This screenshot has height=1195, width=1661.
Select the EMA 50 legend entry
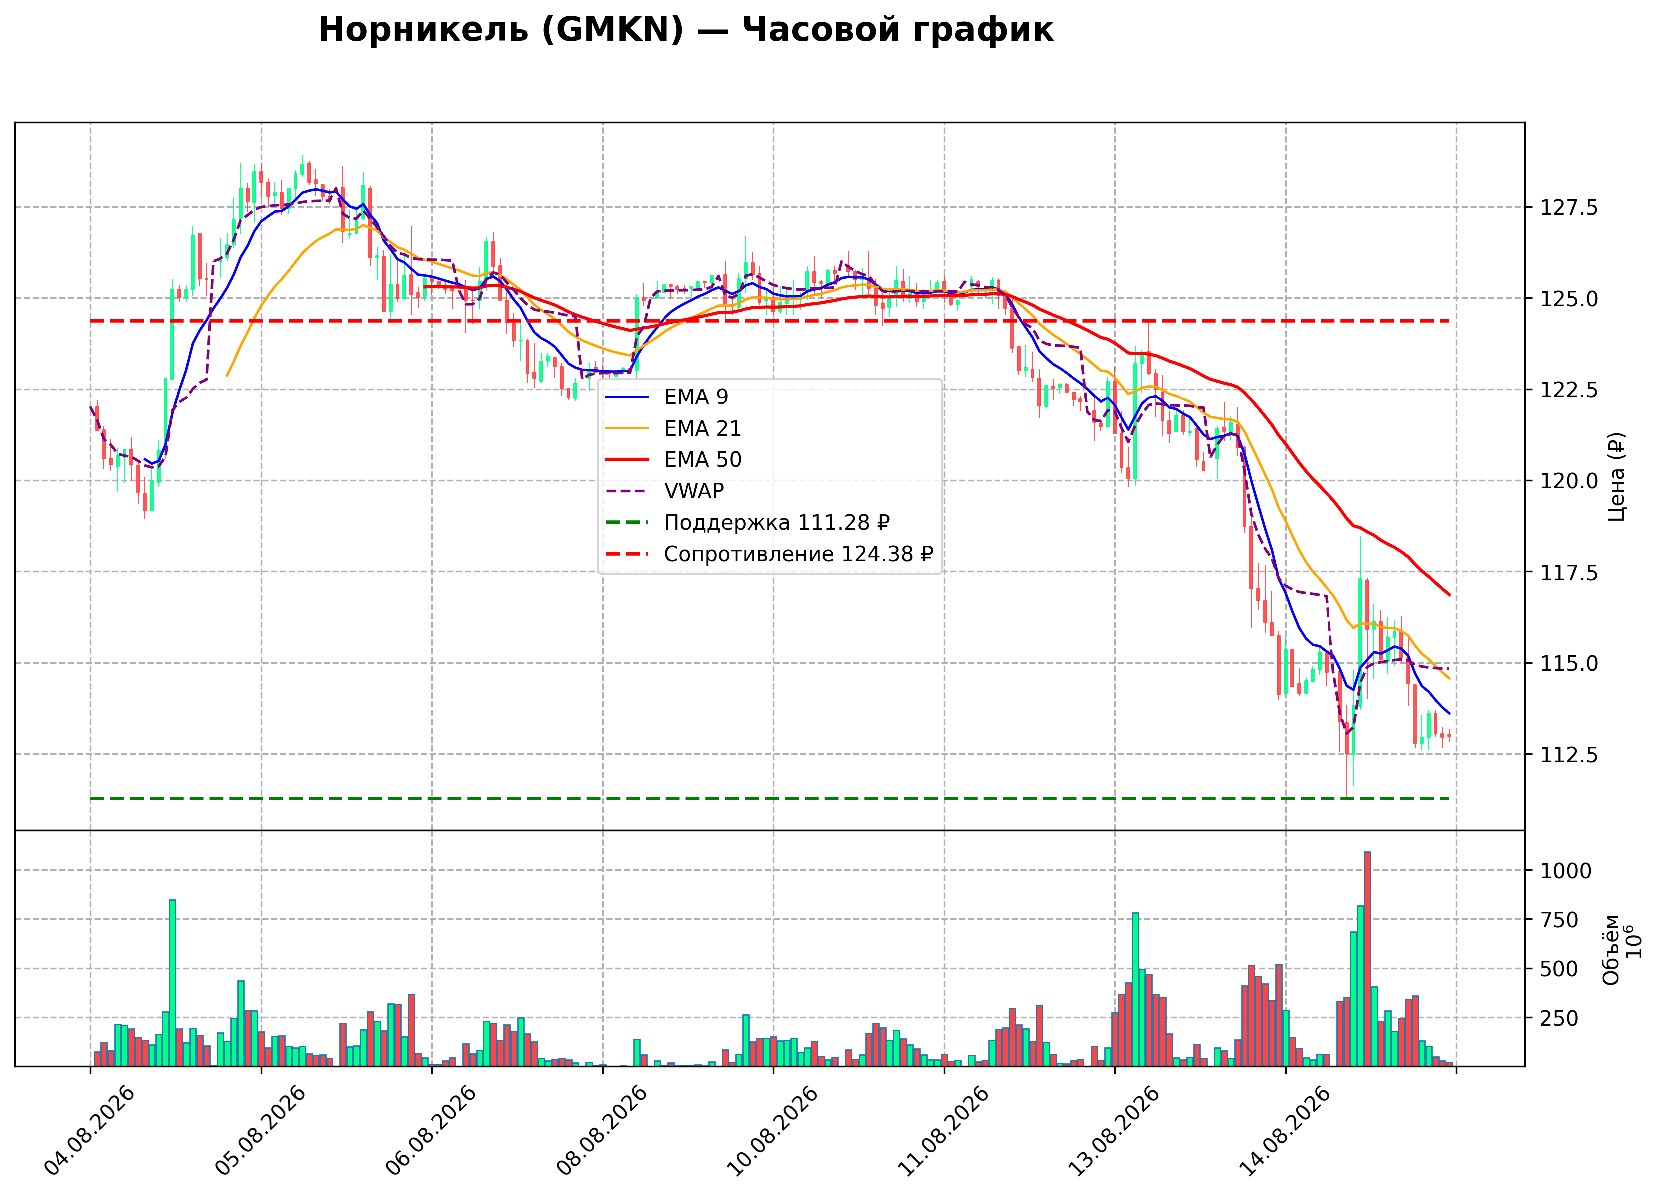(x=674, y=460)
